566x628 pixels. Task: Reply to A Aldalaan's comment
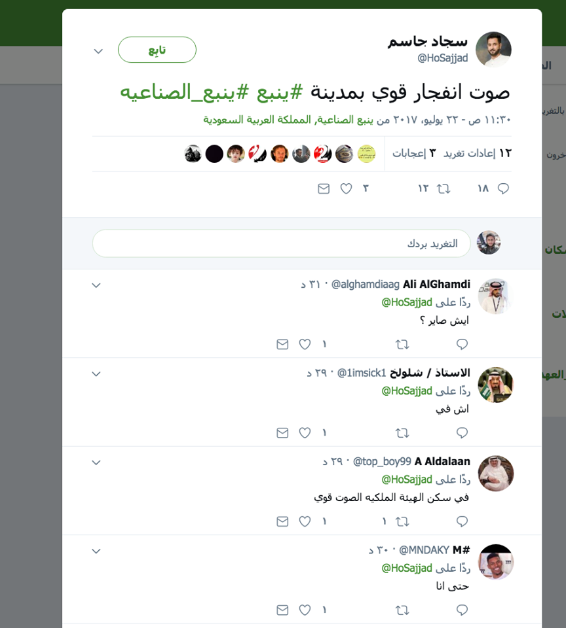462,521
